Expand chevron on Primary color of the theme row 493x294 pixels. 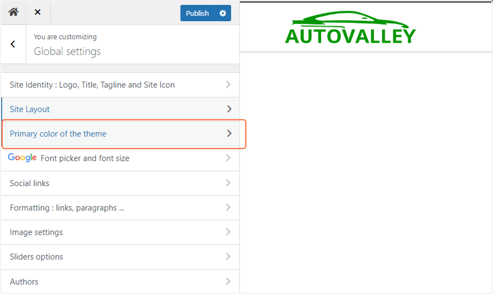(229, 133)
